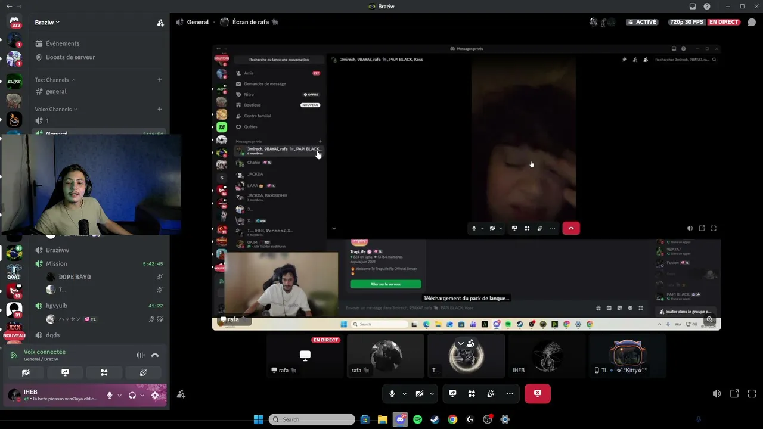Click the ACTIVE status badge
Viewport: 763px width, 429px height.
pos(641,22)
